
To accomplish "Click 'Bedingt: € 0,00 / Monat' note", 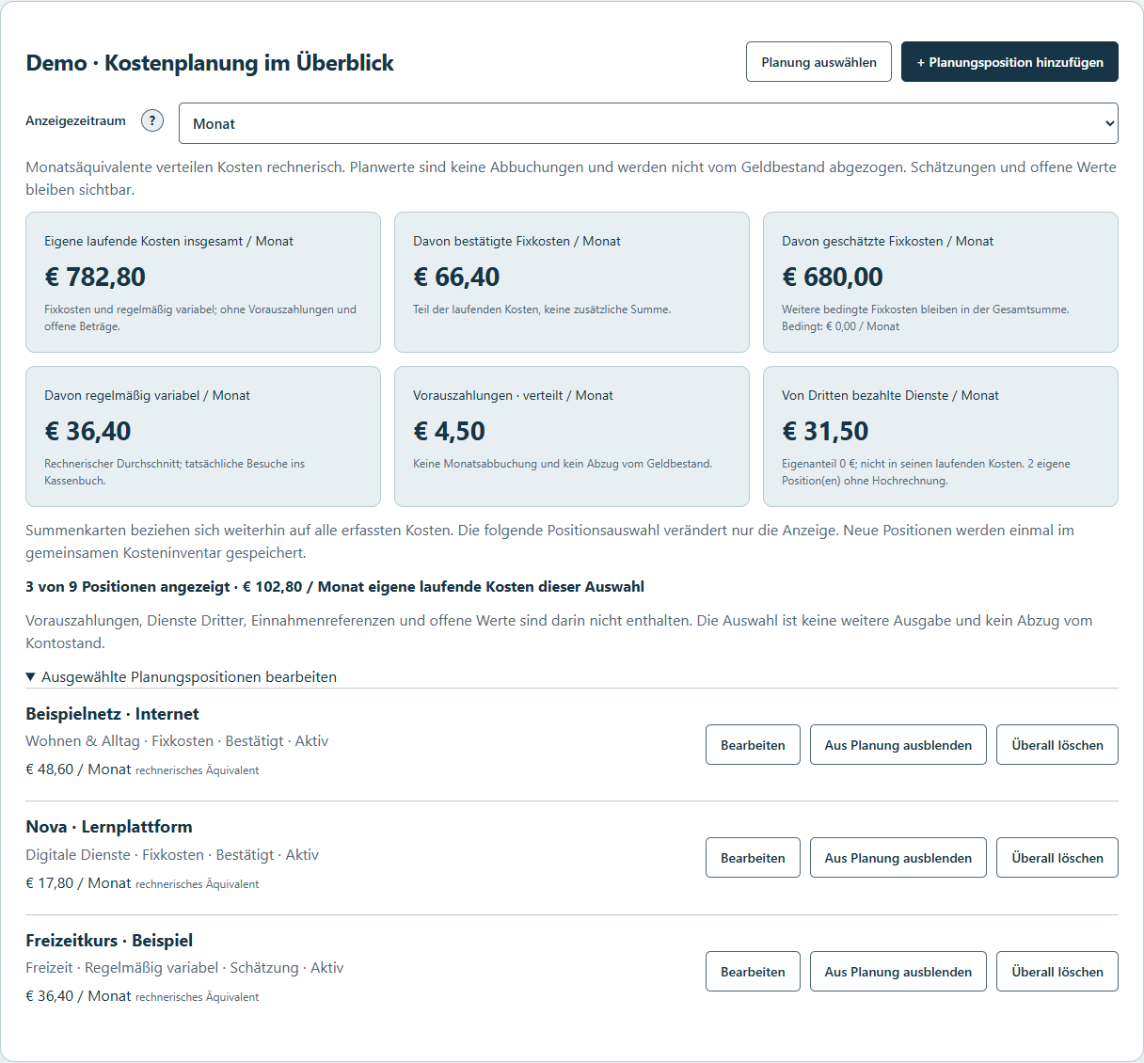I will click(x=840, y=326).
